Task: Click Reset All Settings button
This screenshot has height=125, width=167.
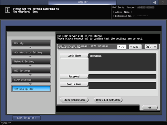Action: [x=108, y=100]
